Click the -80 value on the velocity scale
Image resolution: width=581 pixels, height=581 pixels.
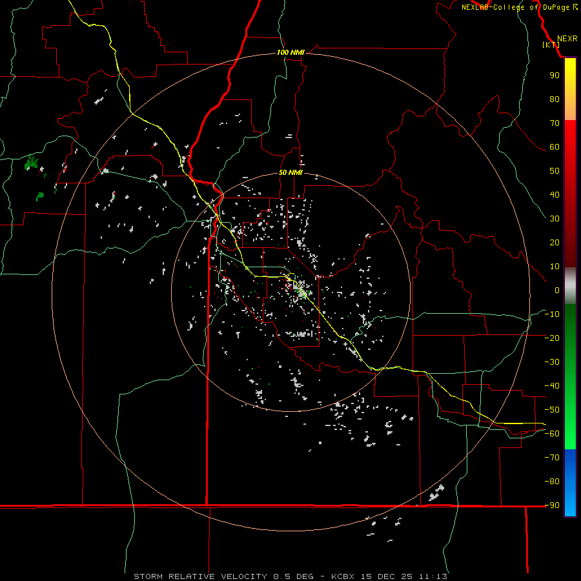552,482
